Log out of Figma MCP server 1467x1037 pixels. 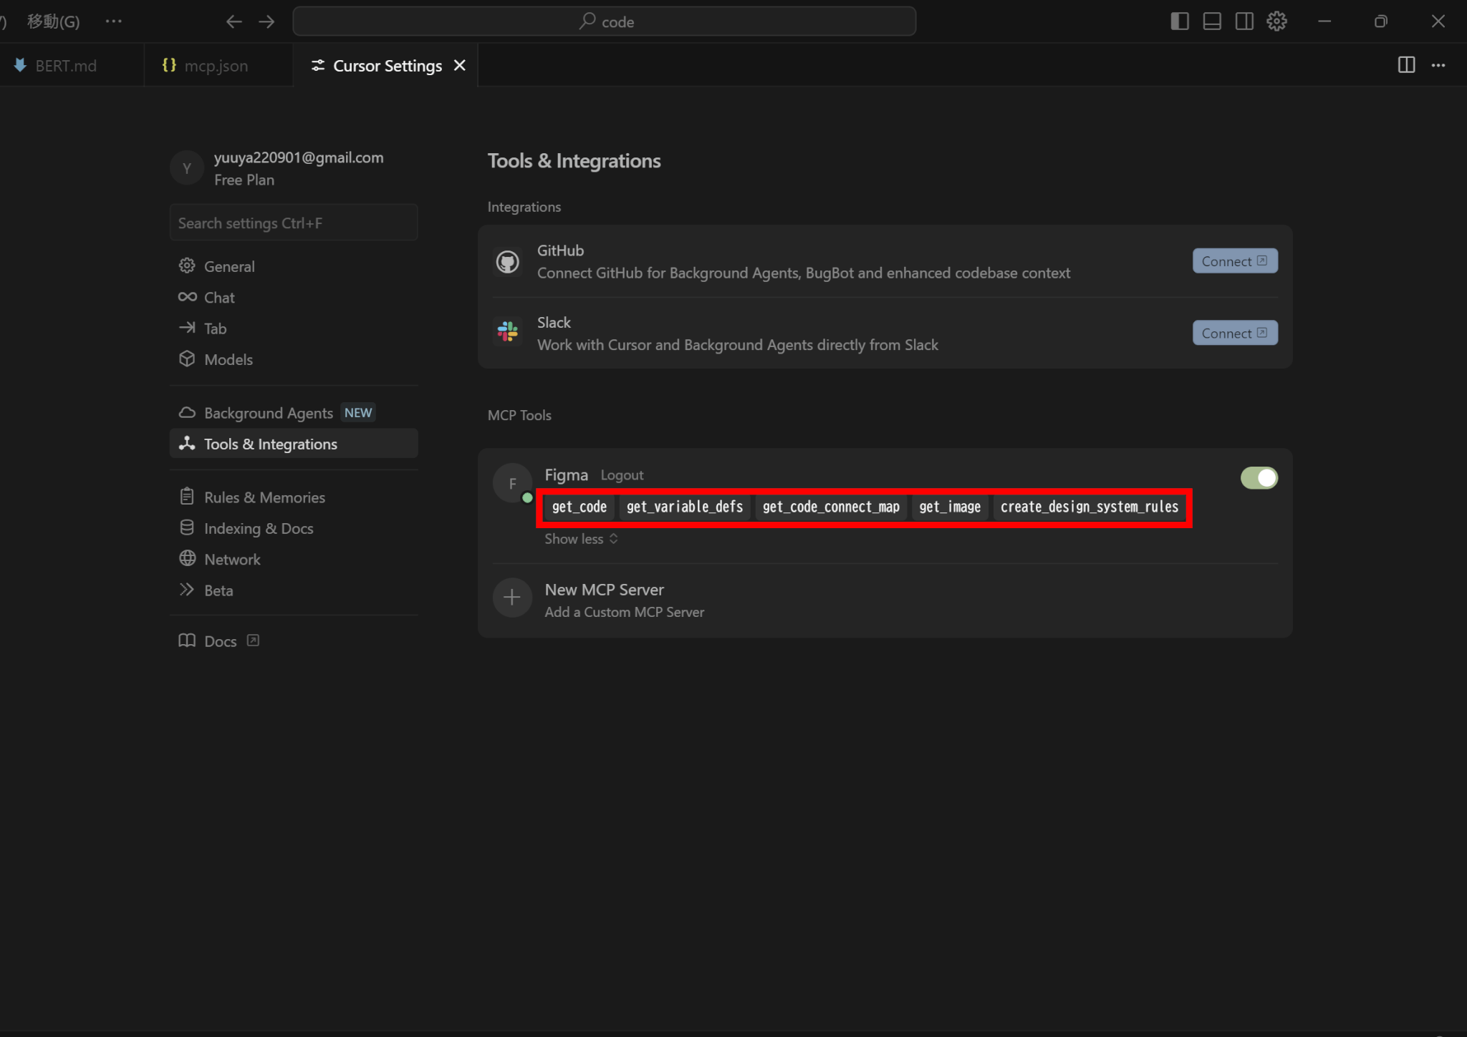point(622,475)
